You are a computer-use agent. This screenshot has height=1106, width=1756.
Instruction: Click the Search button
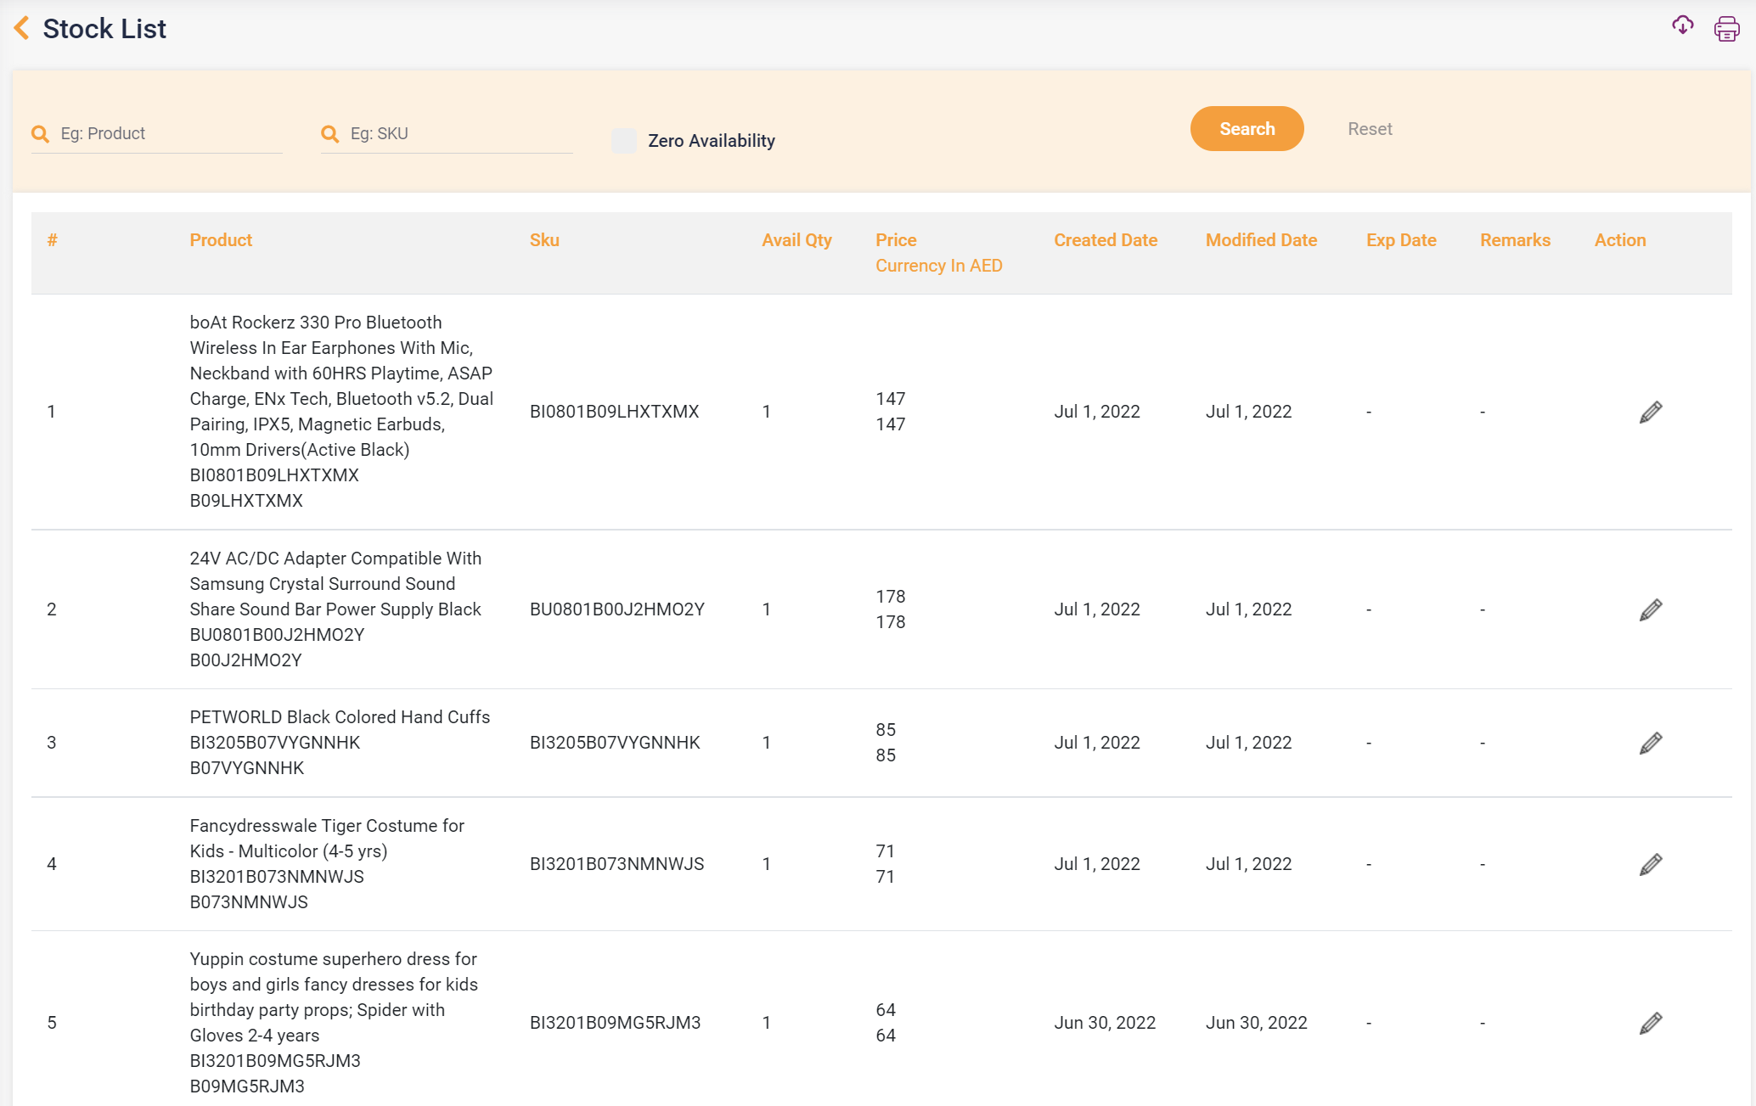pos(1247,129)
